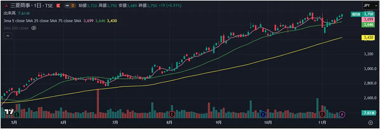This screenshot has height=129, width=380.
Task: Click the purple lightning bolt event icon
Action: pyautogui.click(x=342, y=114)
